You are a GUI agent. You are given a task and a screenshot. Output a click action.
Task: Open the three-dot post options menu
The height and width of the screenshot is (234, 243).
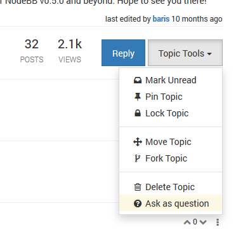click(x=218, y=222)
